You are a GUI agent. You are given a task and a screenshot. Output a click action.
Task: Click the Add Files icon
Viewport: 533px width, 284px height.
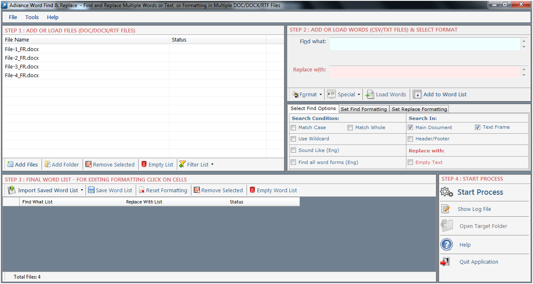point(10,164)
